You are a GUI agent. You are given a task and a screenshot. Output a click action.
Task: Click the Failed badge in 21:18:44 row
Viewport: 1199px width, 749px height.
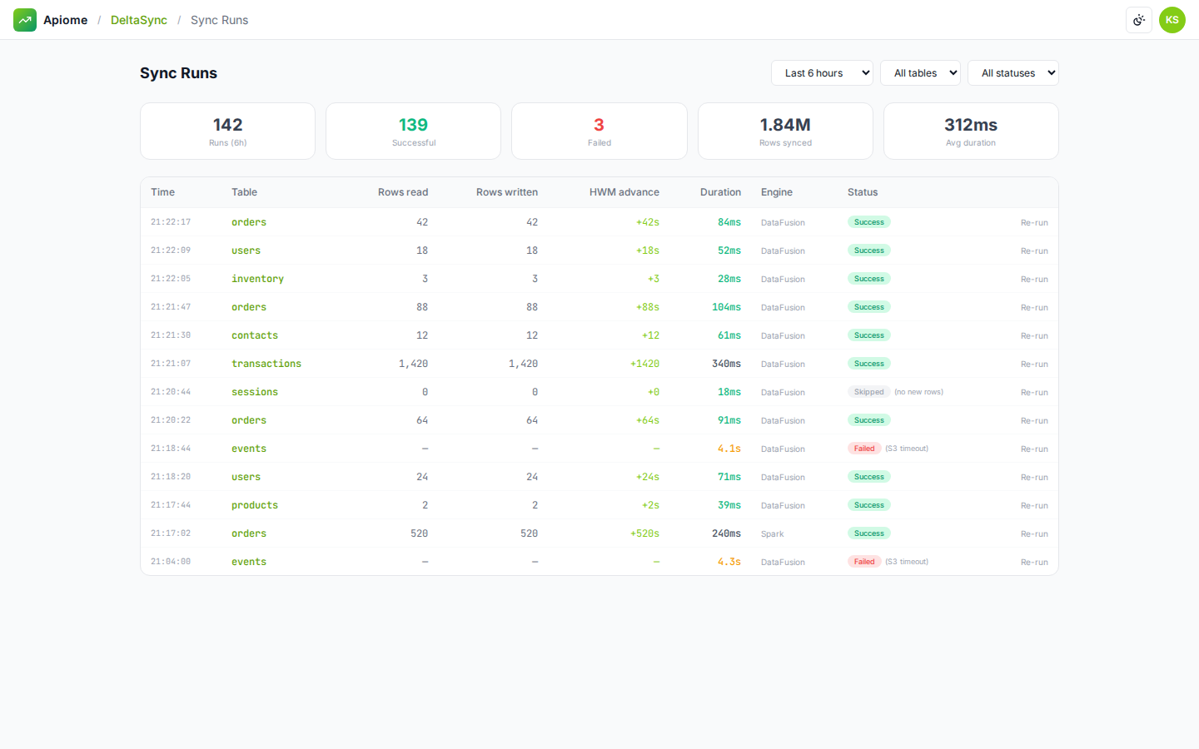tap(864, 449)
